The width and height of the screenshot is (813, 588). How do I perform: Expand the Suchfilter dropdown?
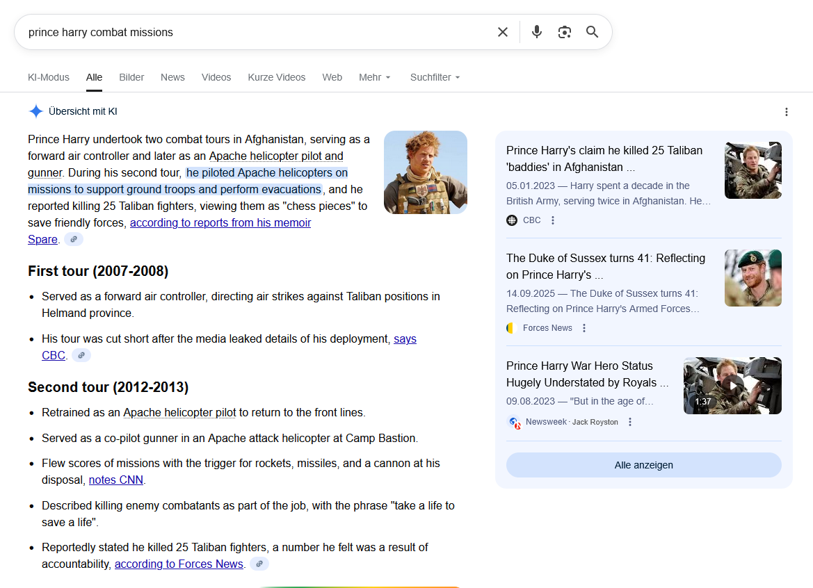(435, 77)
